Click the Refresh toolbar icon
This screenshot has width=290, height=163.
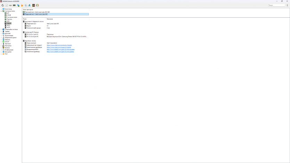[x=3, y=5]
